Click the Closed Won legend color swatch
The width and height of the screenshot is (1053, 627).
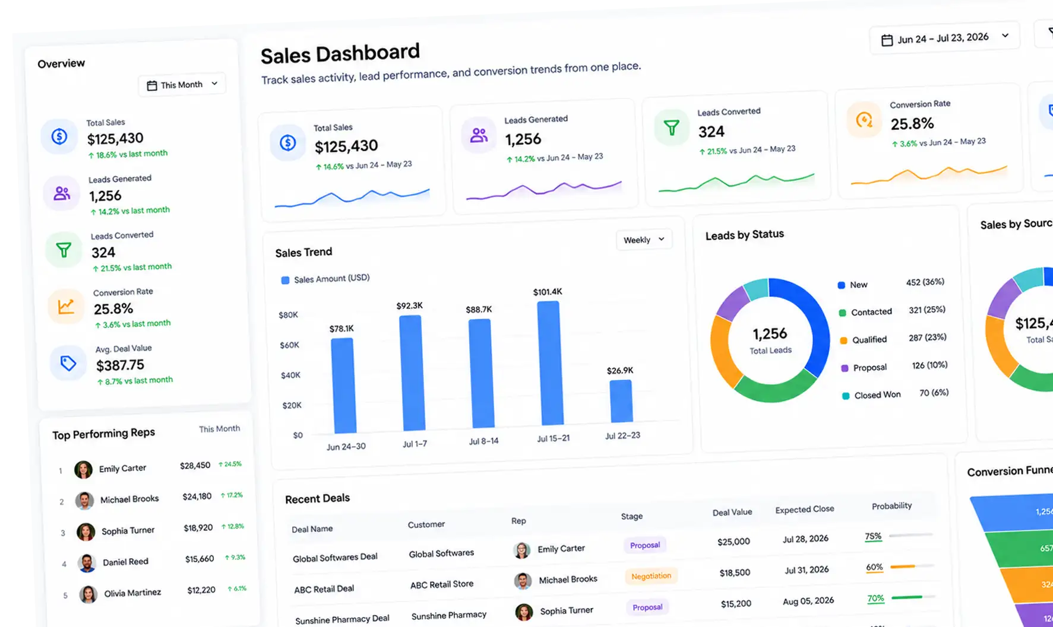point(846,396)
